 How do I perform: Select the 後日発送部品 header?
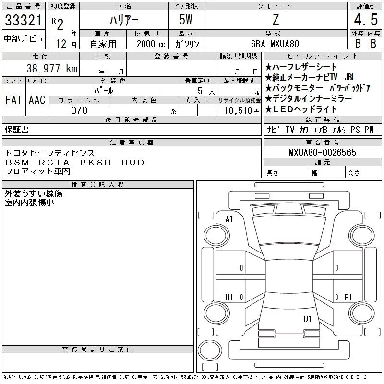(132, 120)
